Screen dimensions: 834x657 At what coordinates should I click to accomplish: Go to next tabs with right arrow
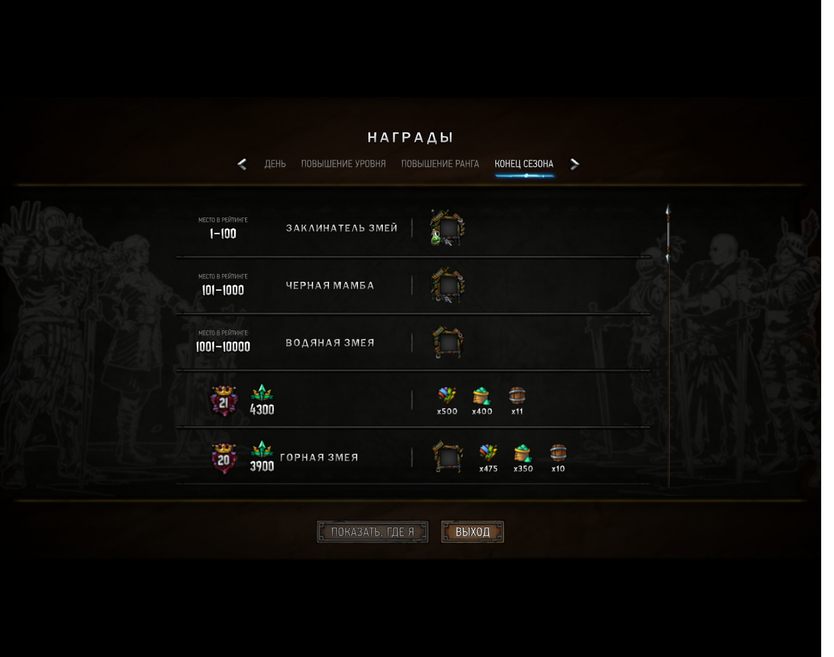point(575,164)
